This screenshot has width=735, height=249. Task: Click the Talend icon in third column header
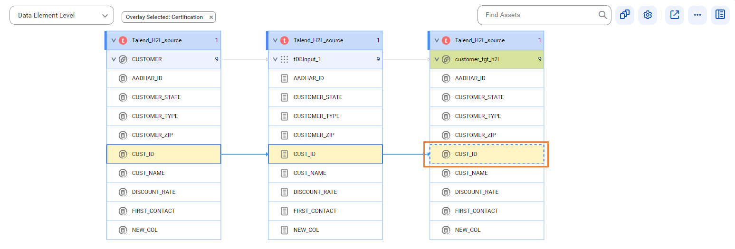coord(446,40)
